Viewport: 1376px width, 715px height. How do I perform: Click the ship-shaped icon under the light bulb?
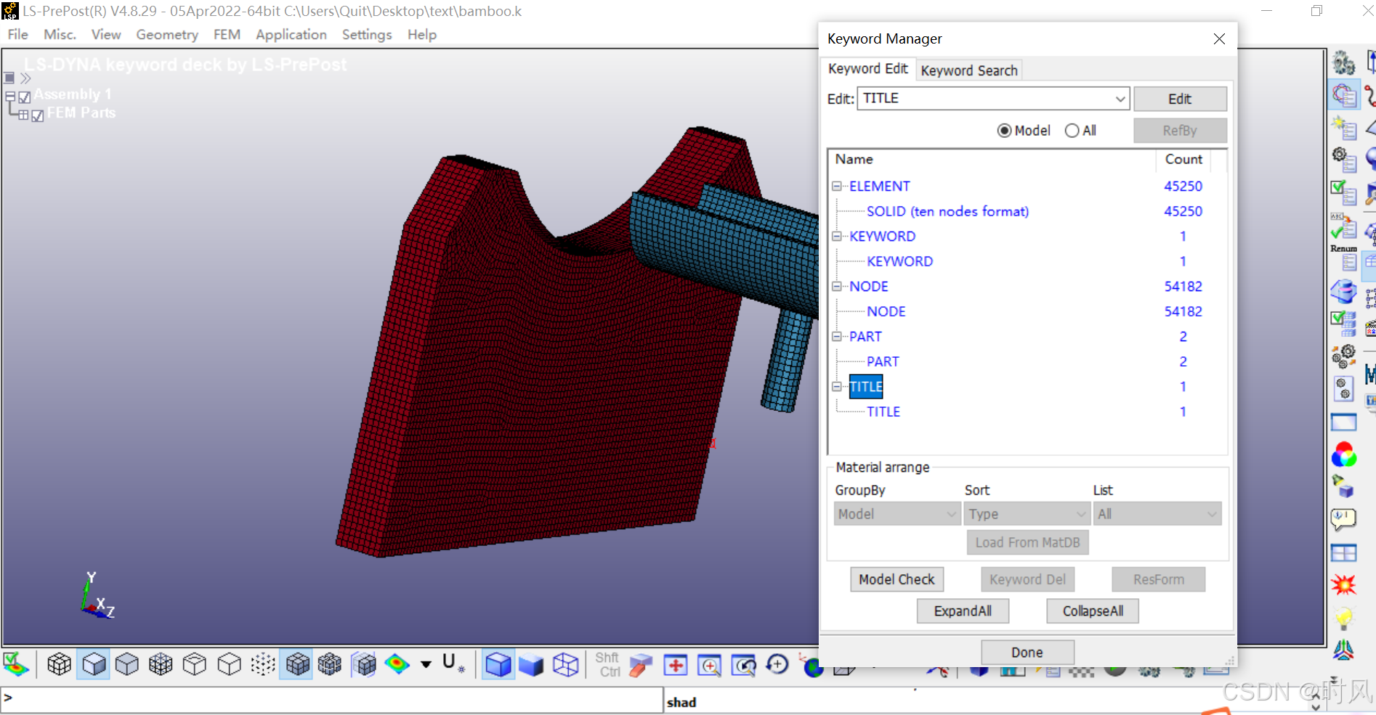1343,650
